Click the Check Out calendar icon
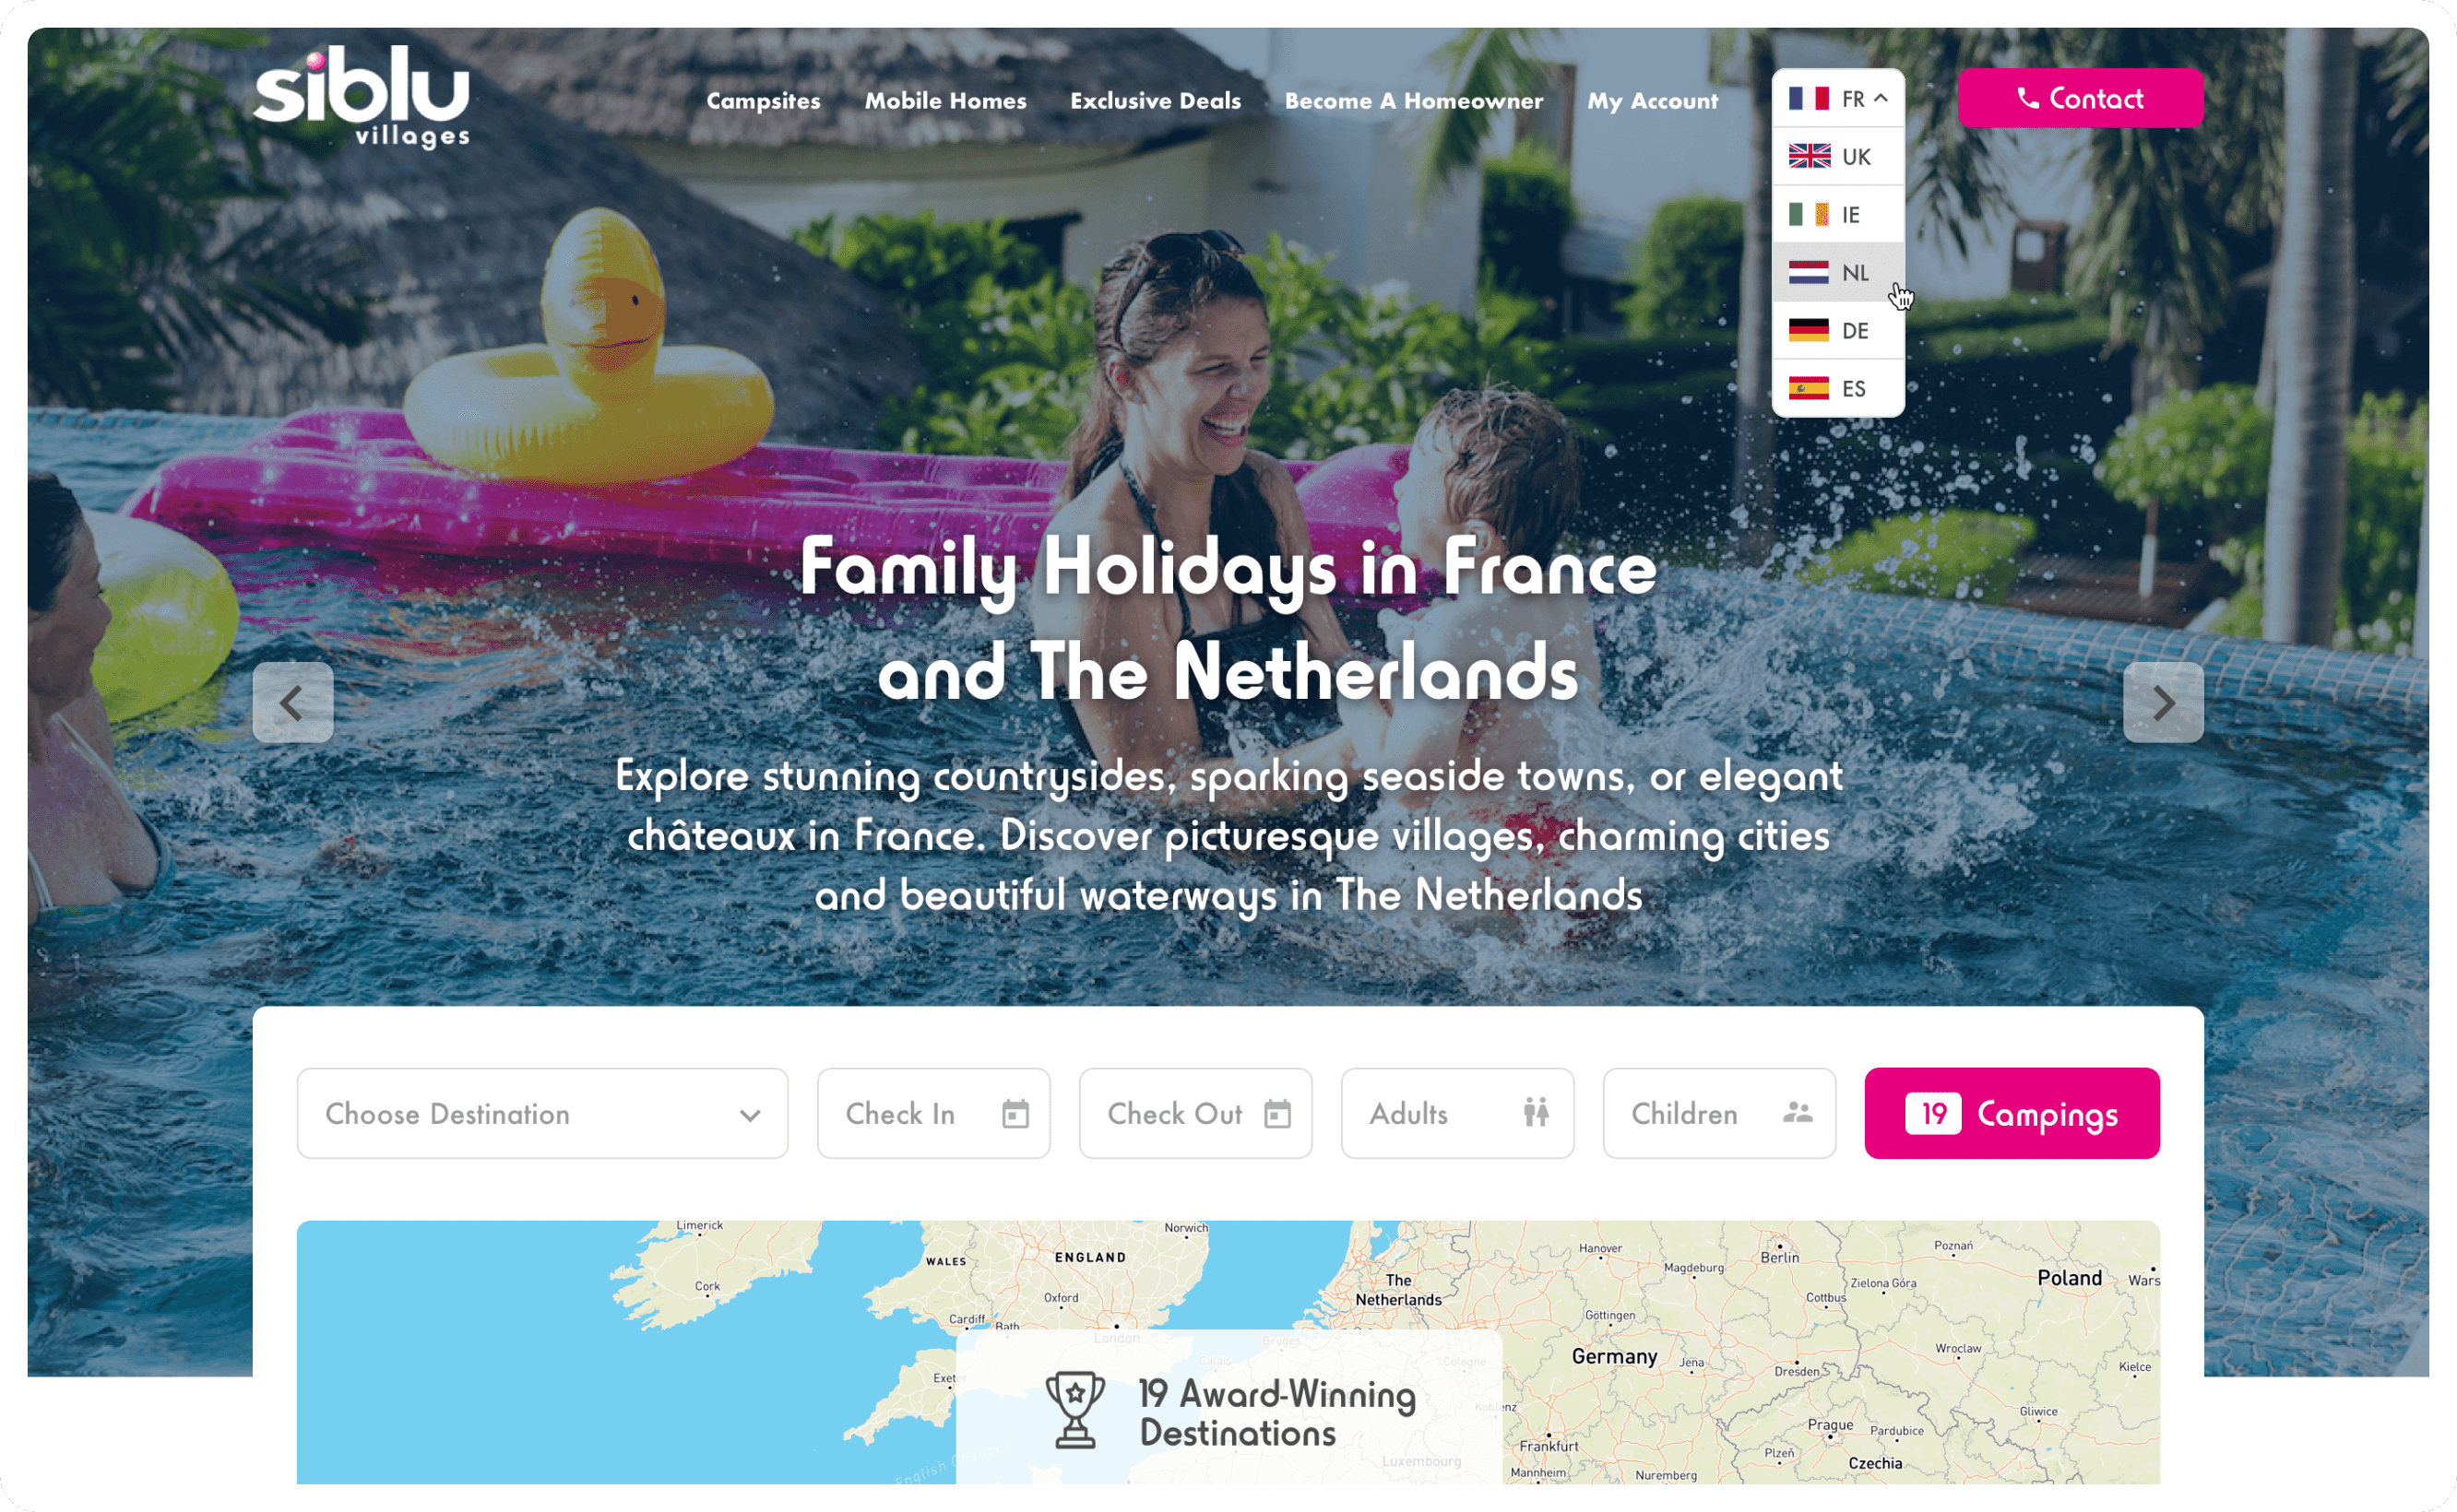This screenshot has height=1512, width=2457. click(1277, 1113)
